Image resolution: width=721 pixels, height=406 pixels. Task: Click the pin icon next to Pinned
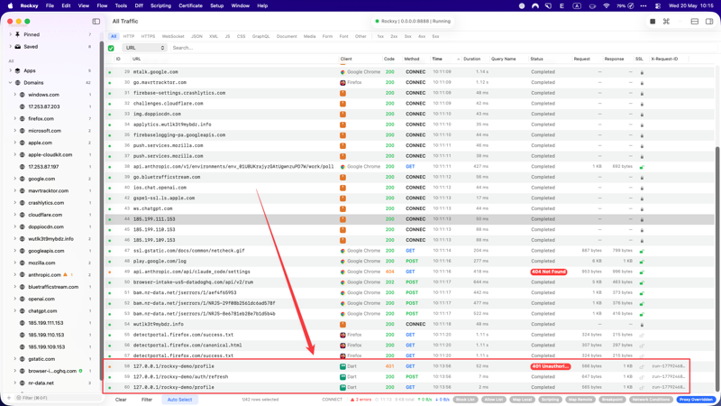tap(17, 34)
